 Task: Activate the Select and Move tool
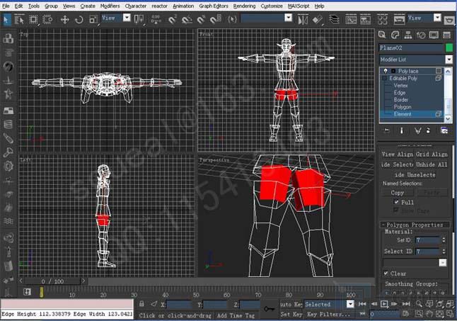coord(64,20)
